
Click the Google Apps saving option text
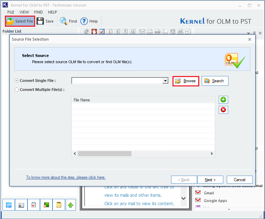coord(216,201)
